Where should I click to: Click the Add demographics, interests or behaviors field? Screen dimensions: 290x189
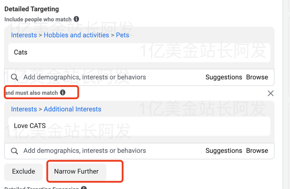point(85,77)
